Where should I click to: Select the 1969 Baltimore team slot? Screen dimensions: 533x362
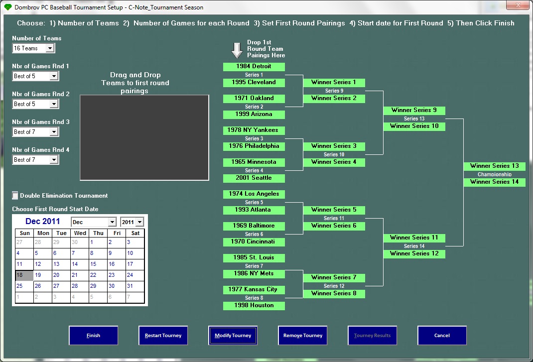click(254, 226)
